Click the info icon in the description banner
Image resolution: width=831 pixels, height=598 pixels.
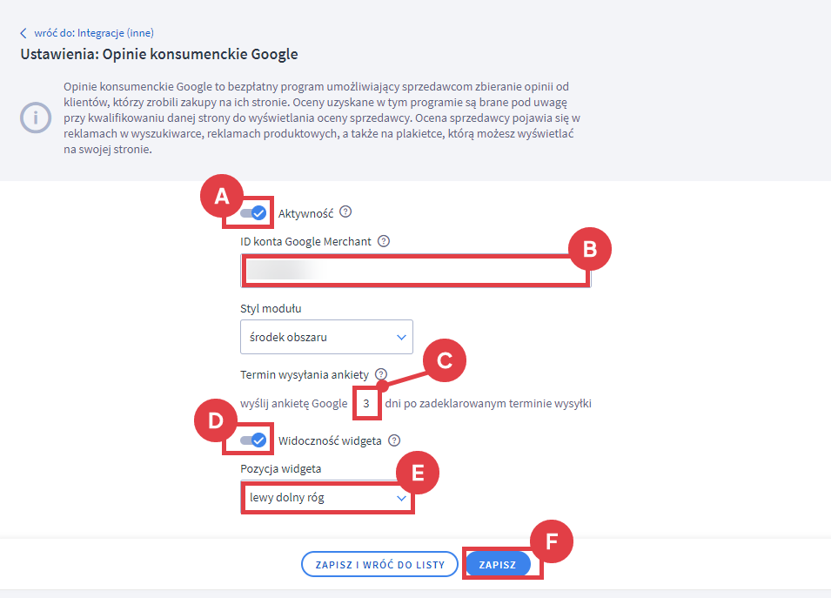tap(36, 118)
